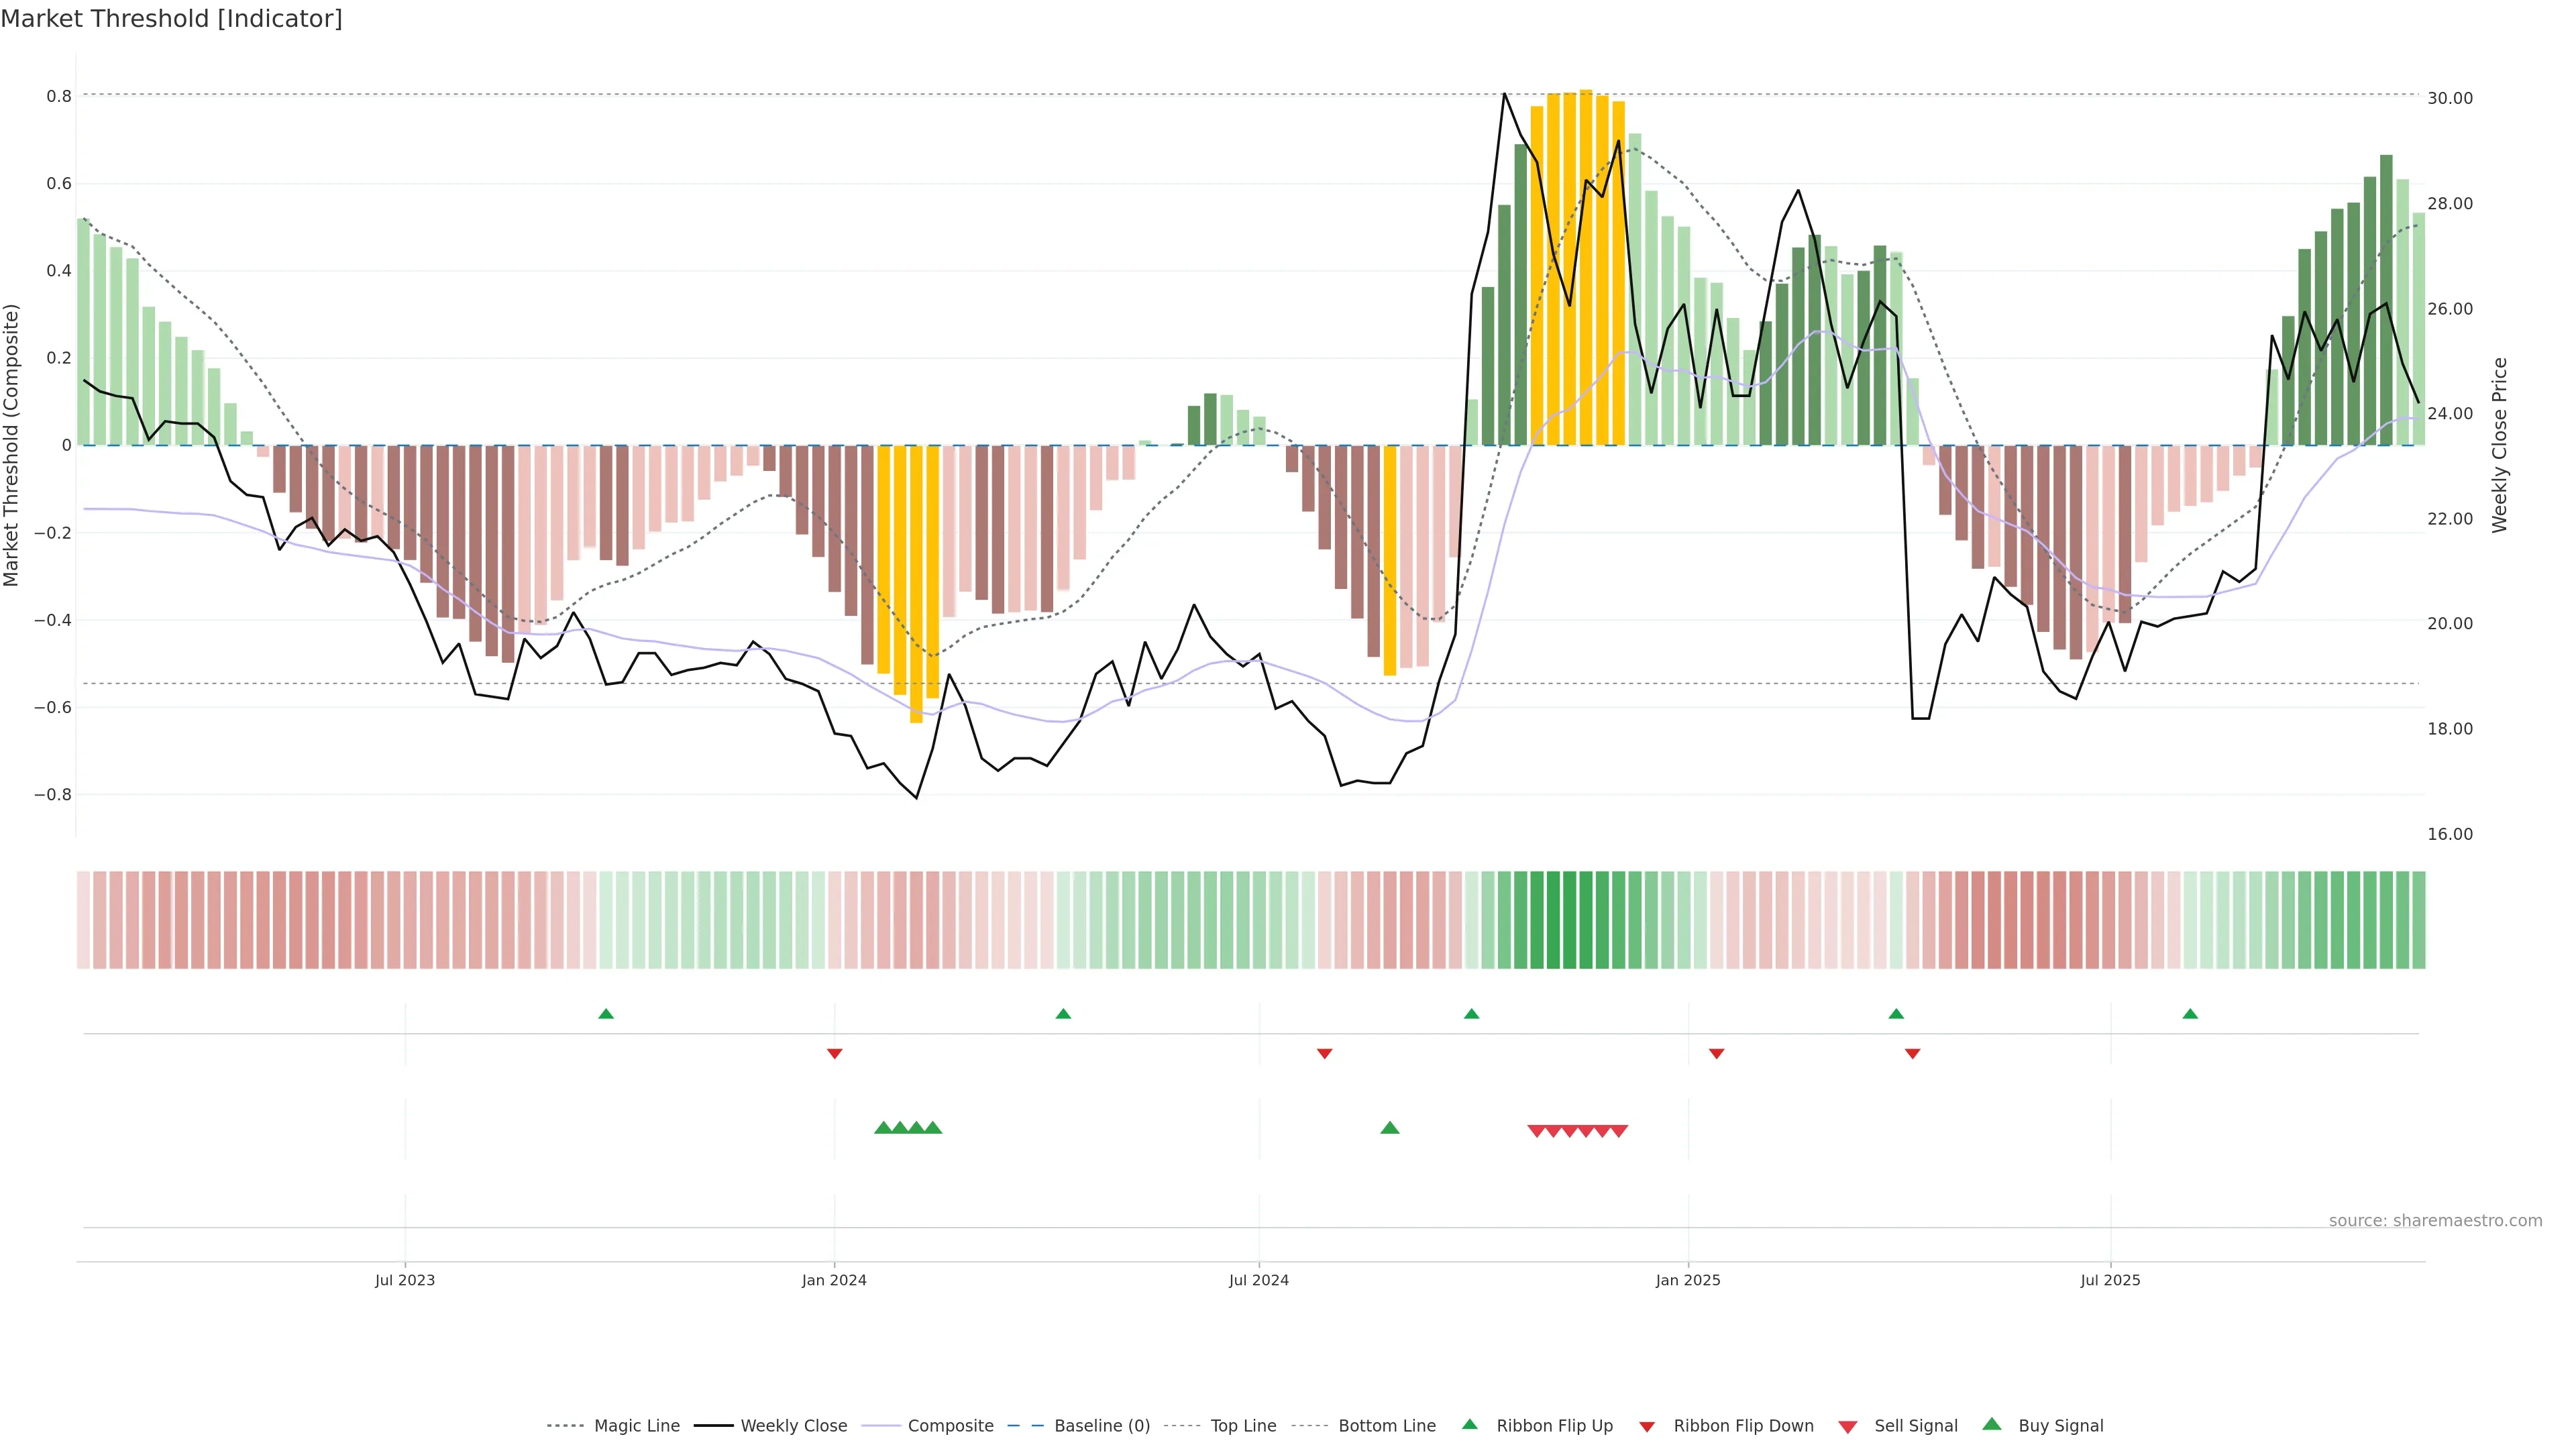
Task: Click the first ribbon flip up marker near Oct 2023
Action: pyautogui.click(x=606, y=1014)
